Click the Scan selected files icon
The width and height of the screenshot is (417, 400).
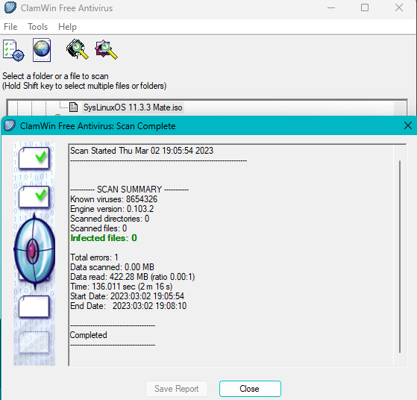click(106, 49)
